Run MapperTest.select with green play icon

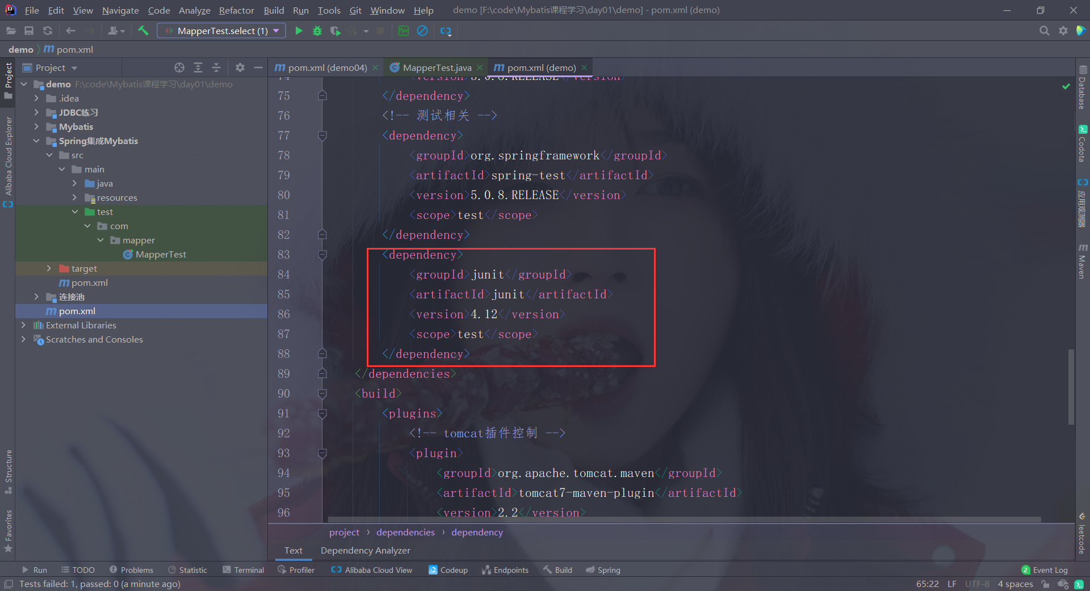[299, 31]
